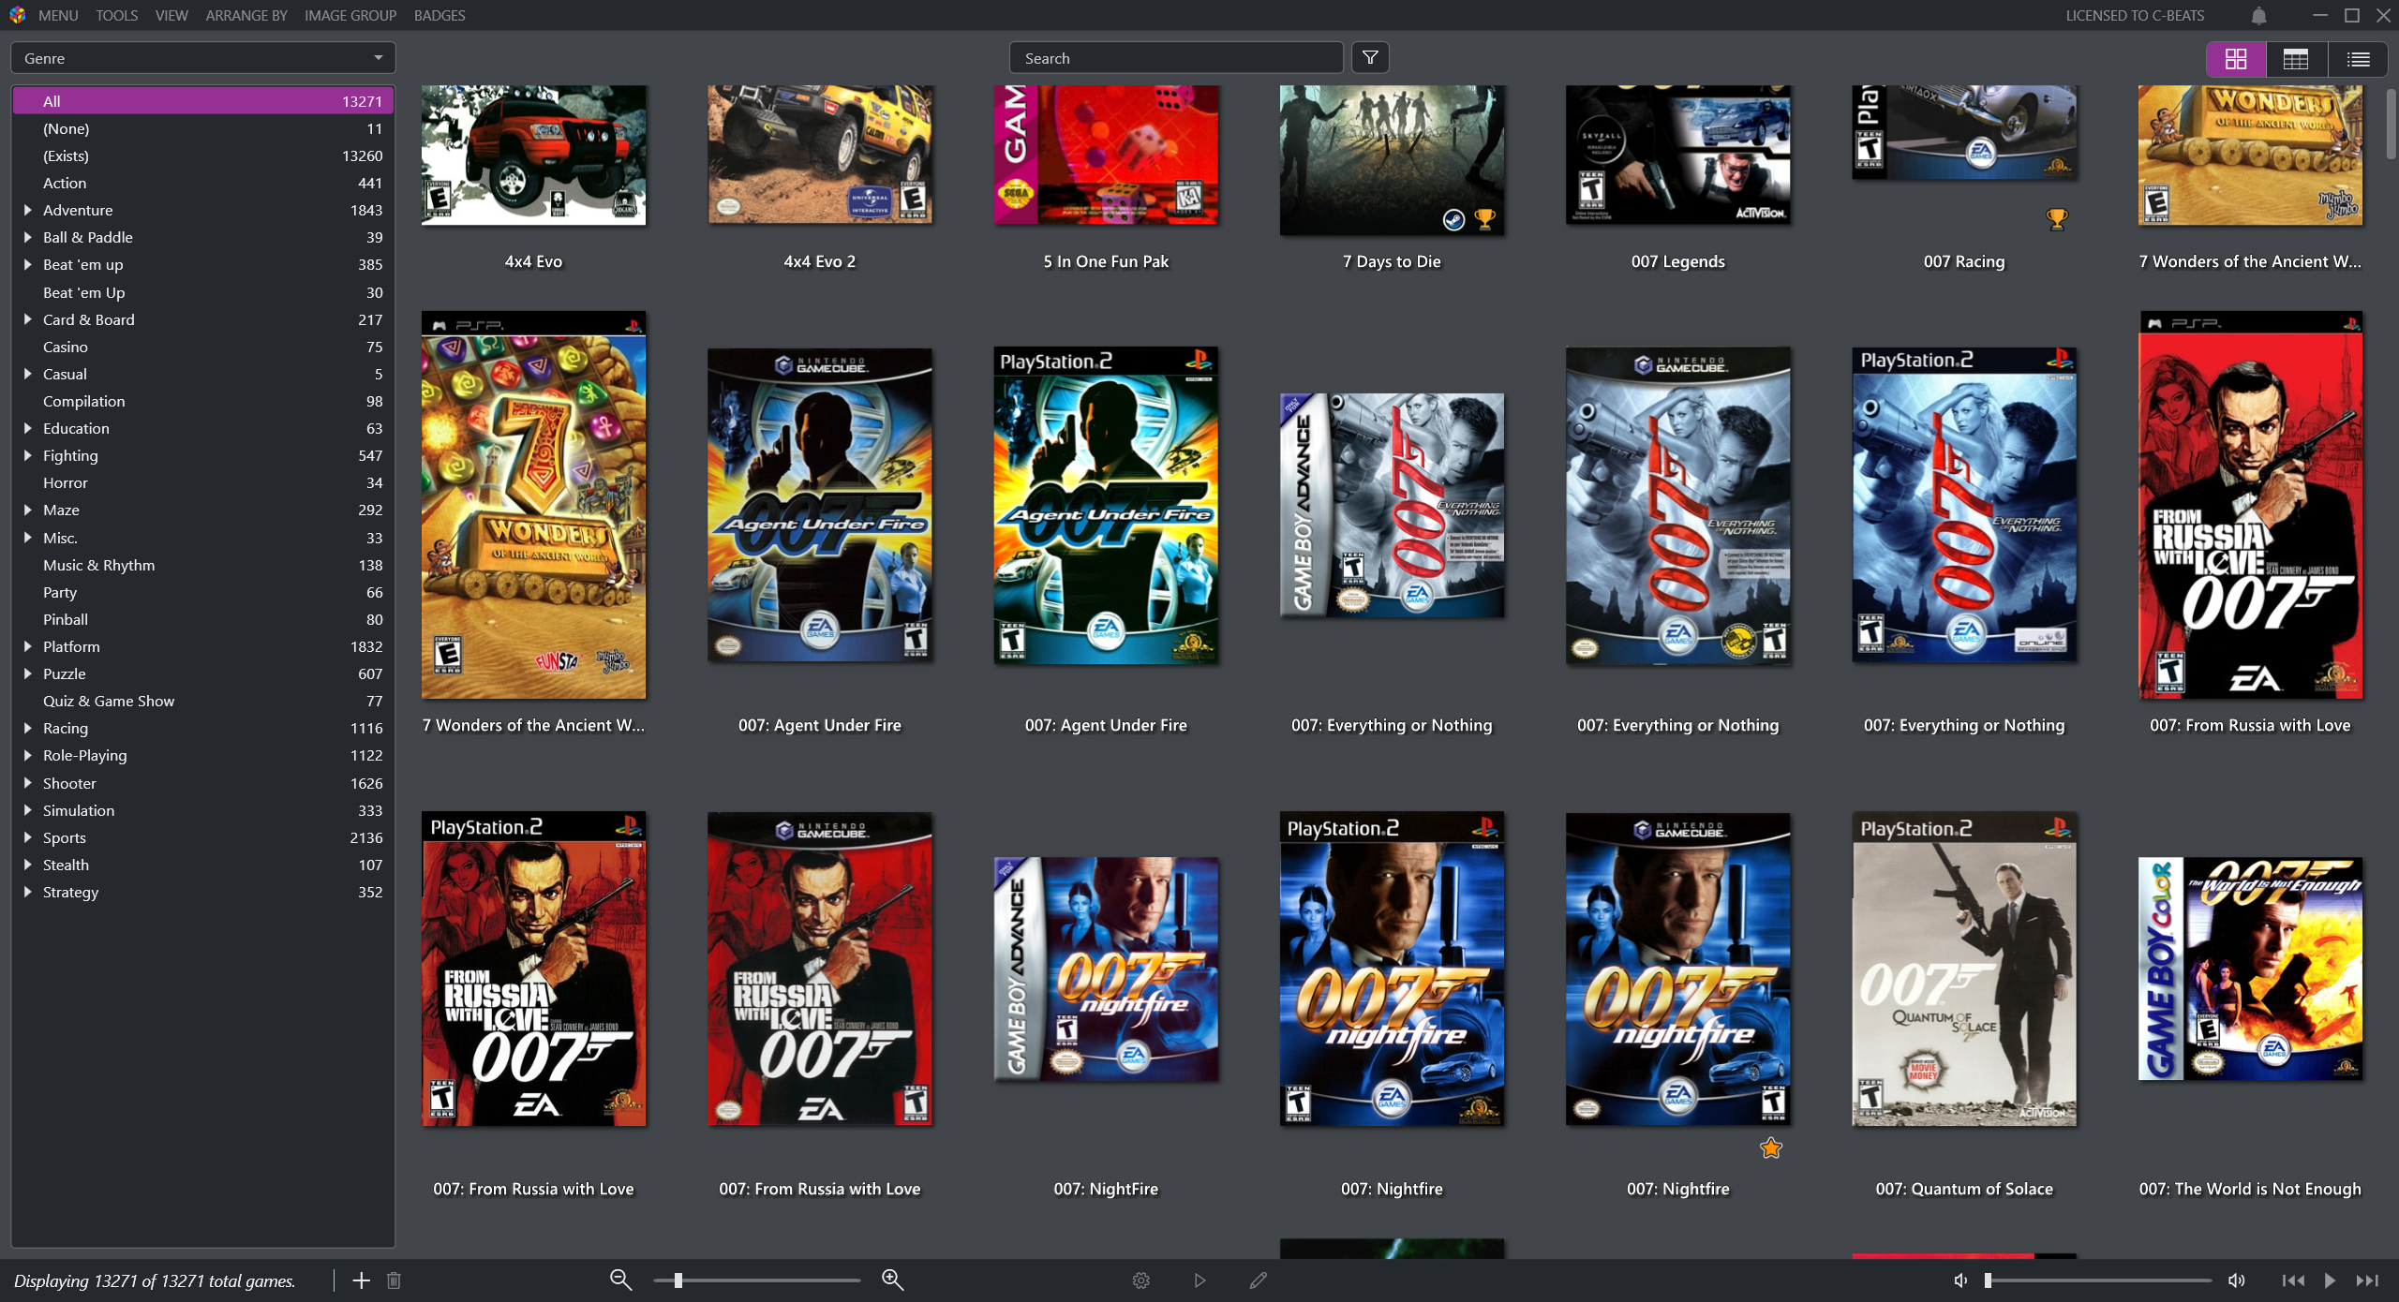This screenshot has width=2399, height=1302.
Task: Click the 4x4 Evo 2 title text
Action: (x=819, y=261)
